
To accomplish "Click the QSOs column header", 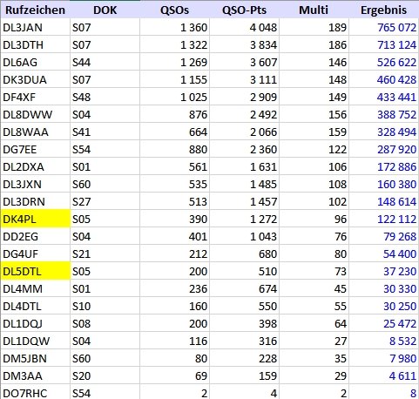I will 174,10.
